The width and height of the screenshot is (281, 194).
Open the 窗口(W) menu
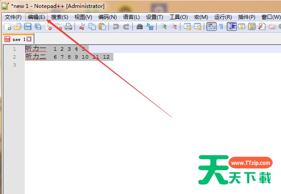click(x=270, y=17)
